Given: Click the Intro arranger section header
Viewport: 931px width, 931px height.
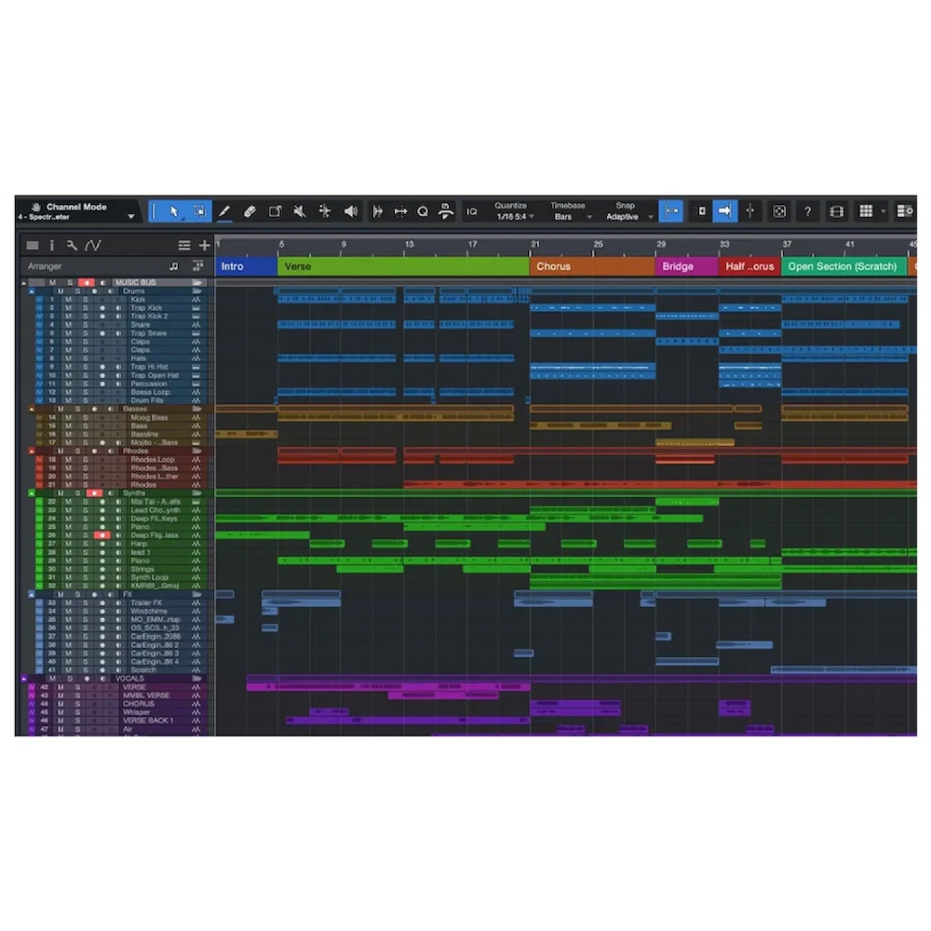Looking at the screenshot, I should (236, 266).
